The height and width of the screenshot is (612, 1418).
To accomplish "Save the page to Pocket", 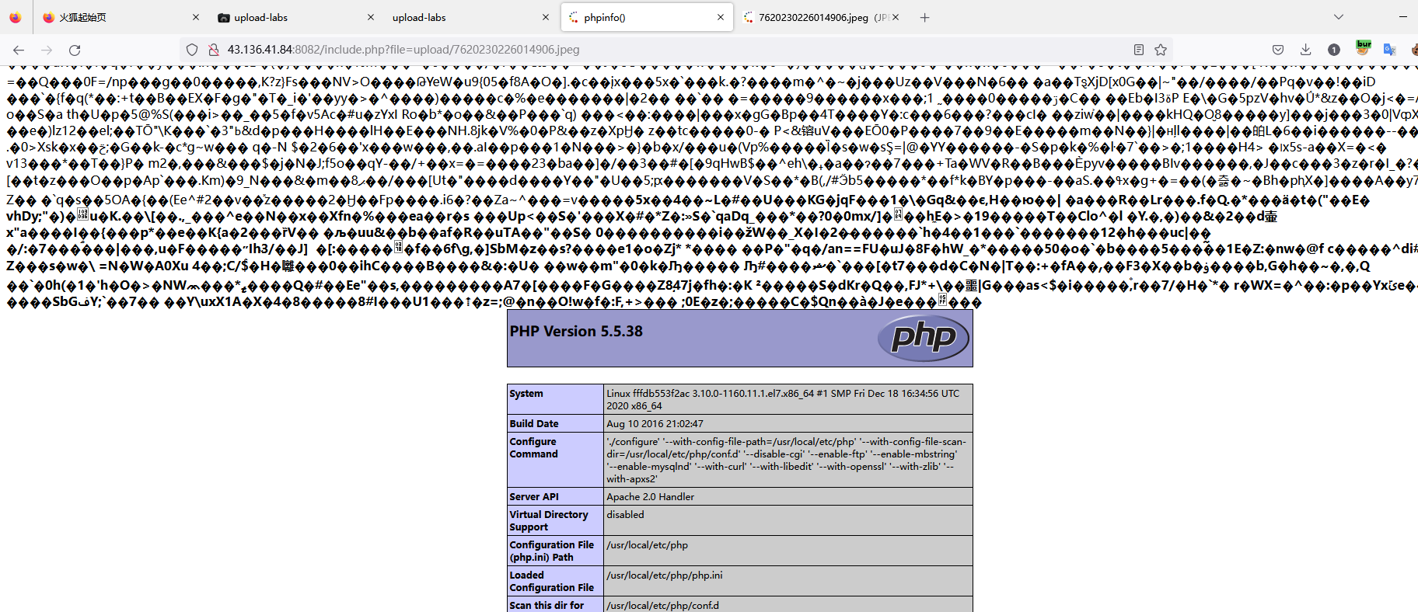I will (x=1278, y=50).
